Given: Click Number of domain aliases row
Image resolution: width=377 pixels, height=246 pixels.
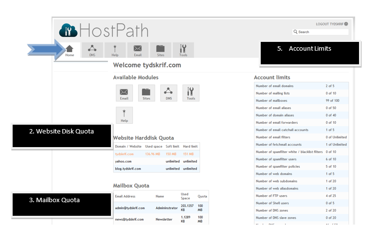Looking at the screenshot, I should (x=301, y=115).
